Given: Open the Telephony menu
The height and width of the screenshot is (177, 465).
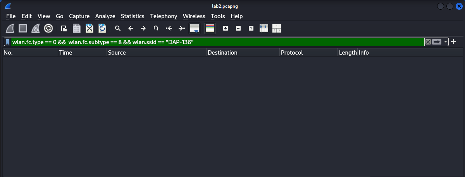Looking at the screenshot, I should [x=164, y=16].
